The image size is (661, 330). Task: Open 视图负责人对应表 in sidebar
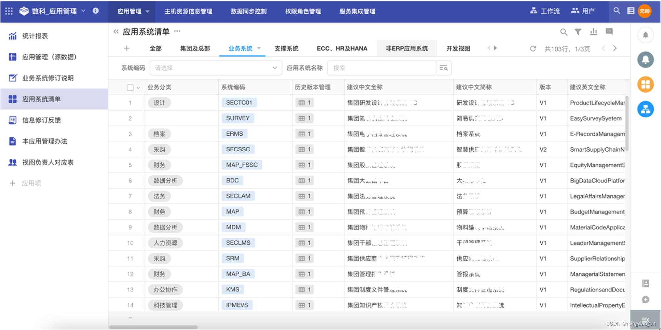pyautogui.click(x=54, y=162)
